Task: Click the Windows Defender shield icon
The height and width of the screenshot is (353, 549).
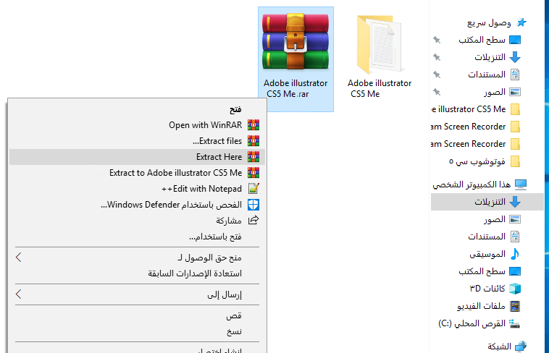Action: tap(253, 205)
